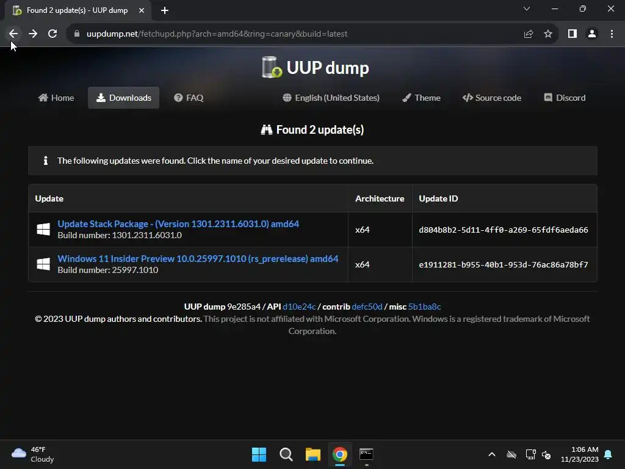The height and width of the screenshot is (469, 625).
Task: Click the Architecture column header
Action: coord(380,198)
